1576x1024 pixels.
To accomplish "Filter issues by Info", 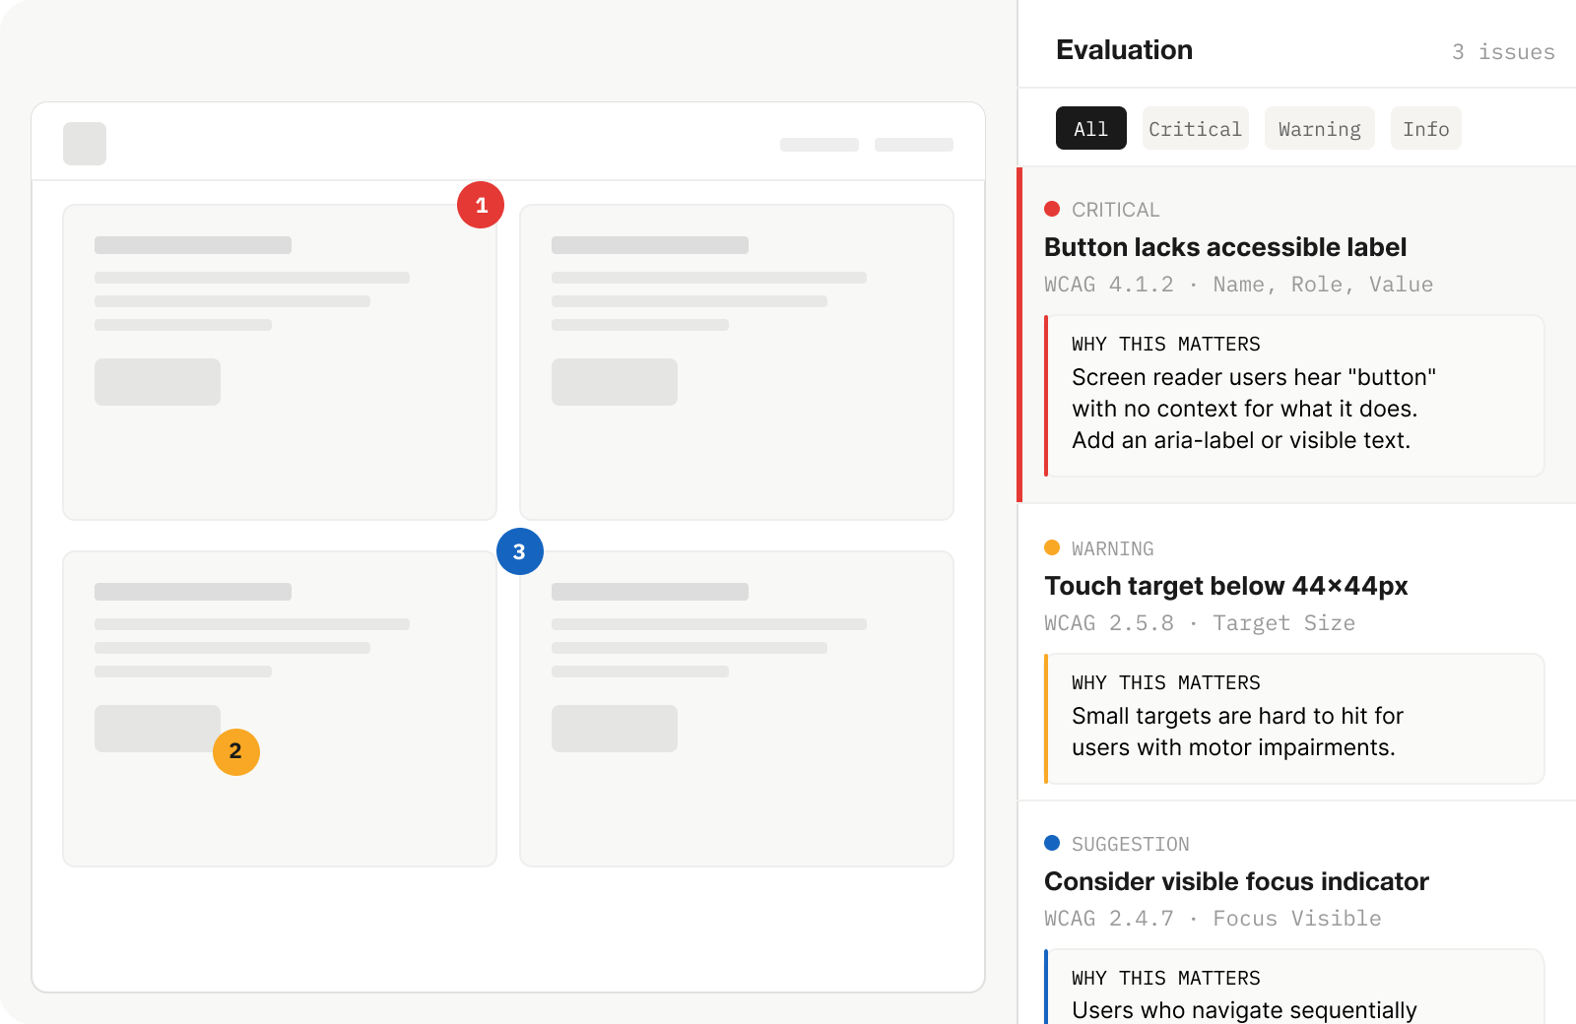I will [x=1426, y=128].
